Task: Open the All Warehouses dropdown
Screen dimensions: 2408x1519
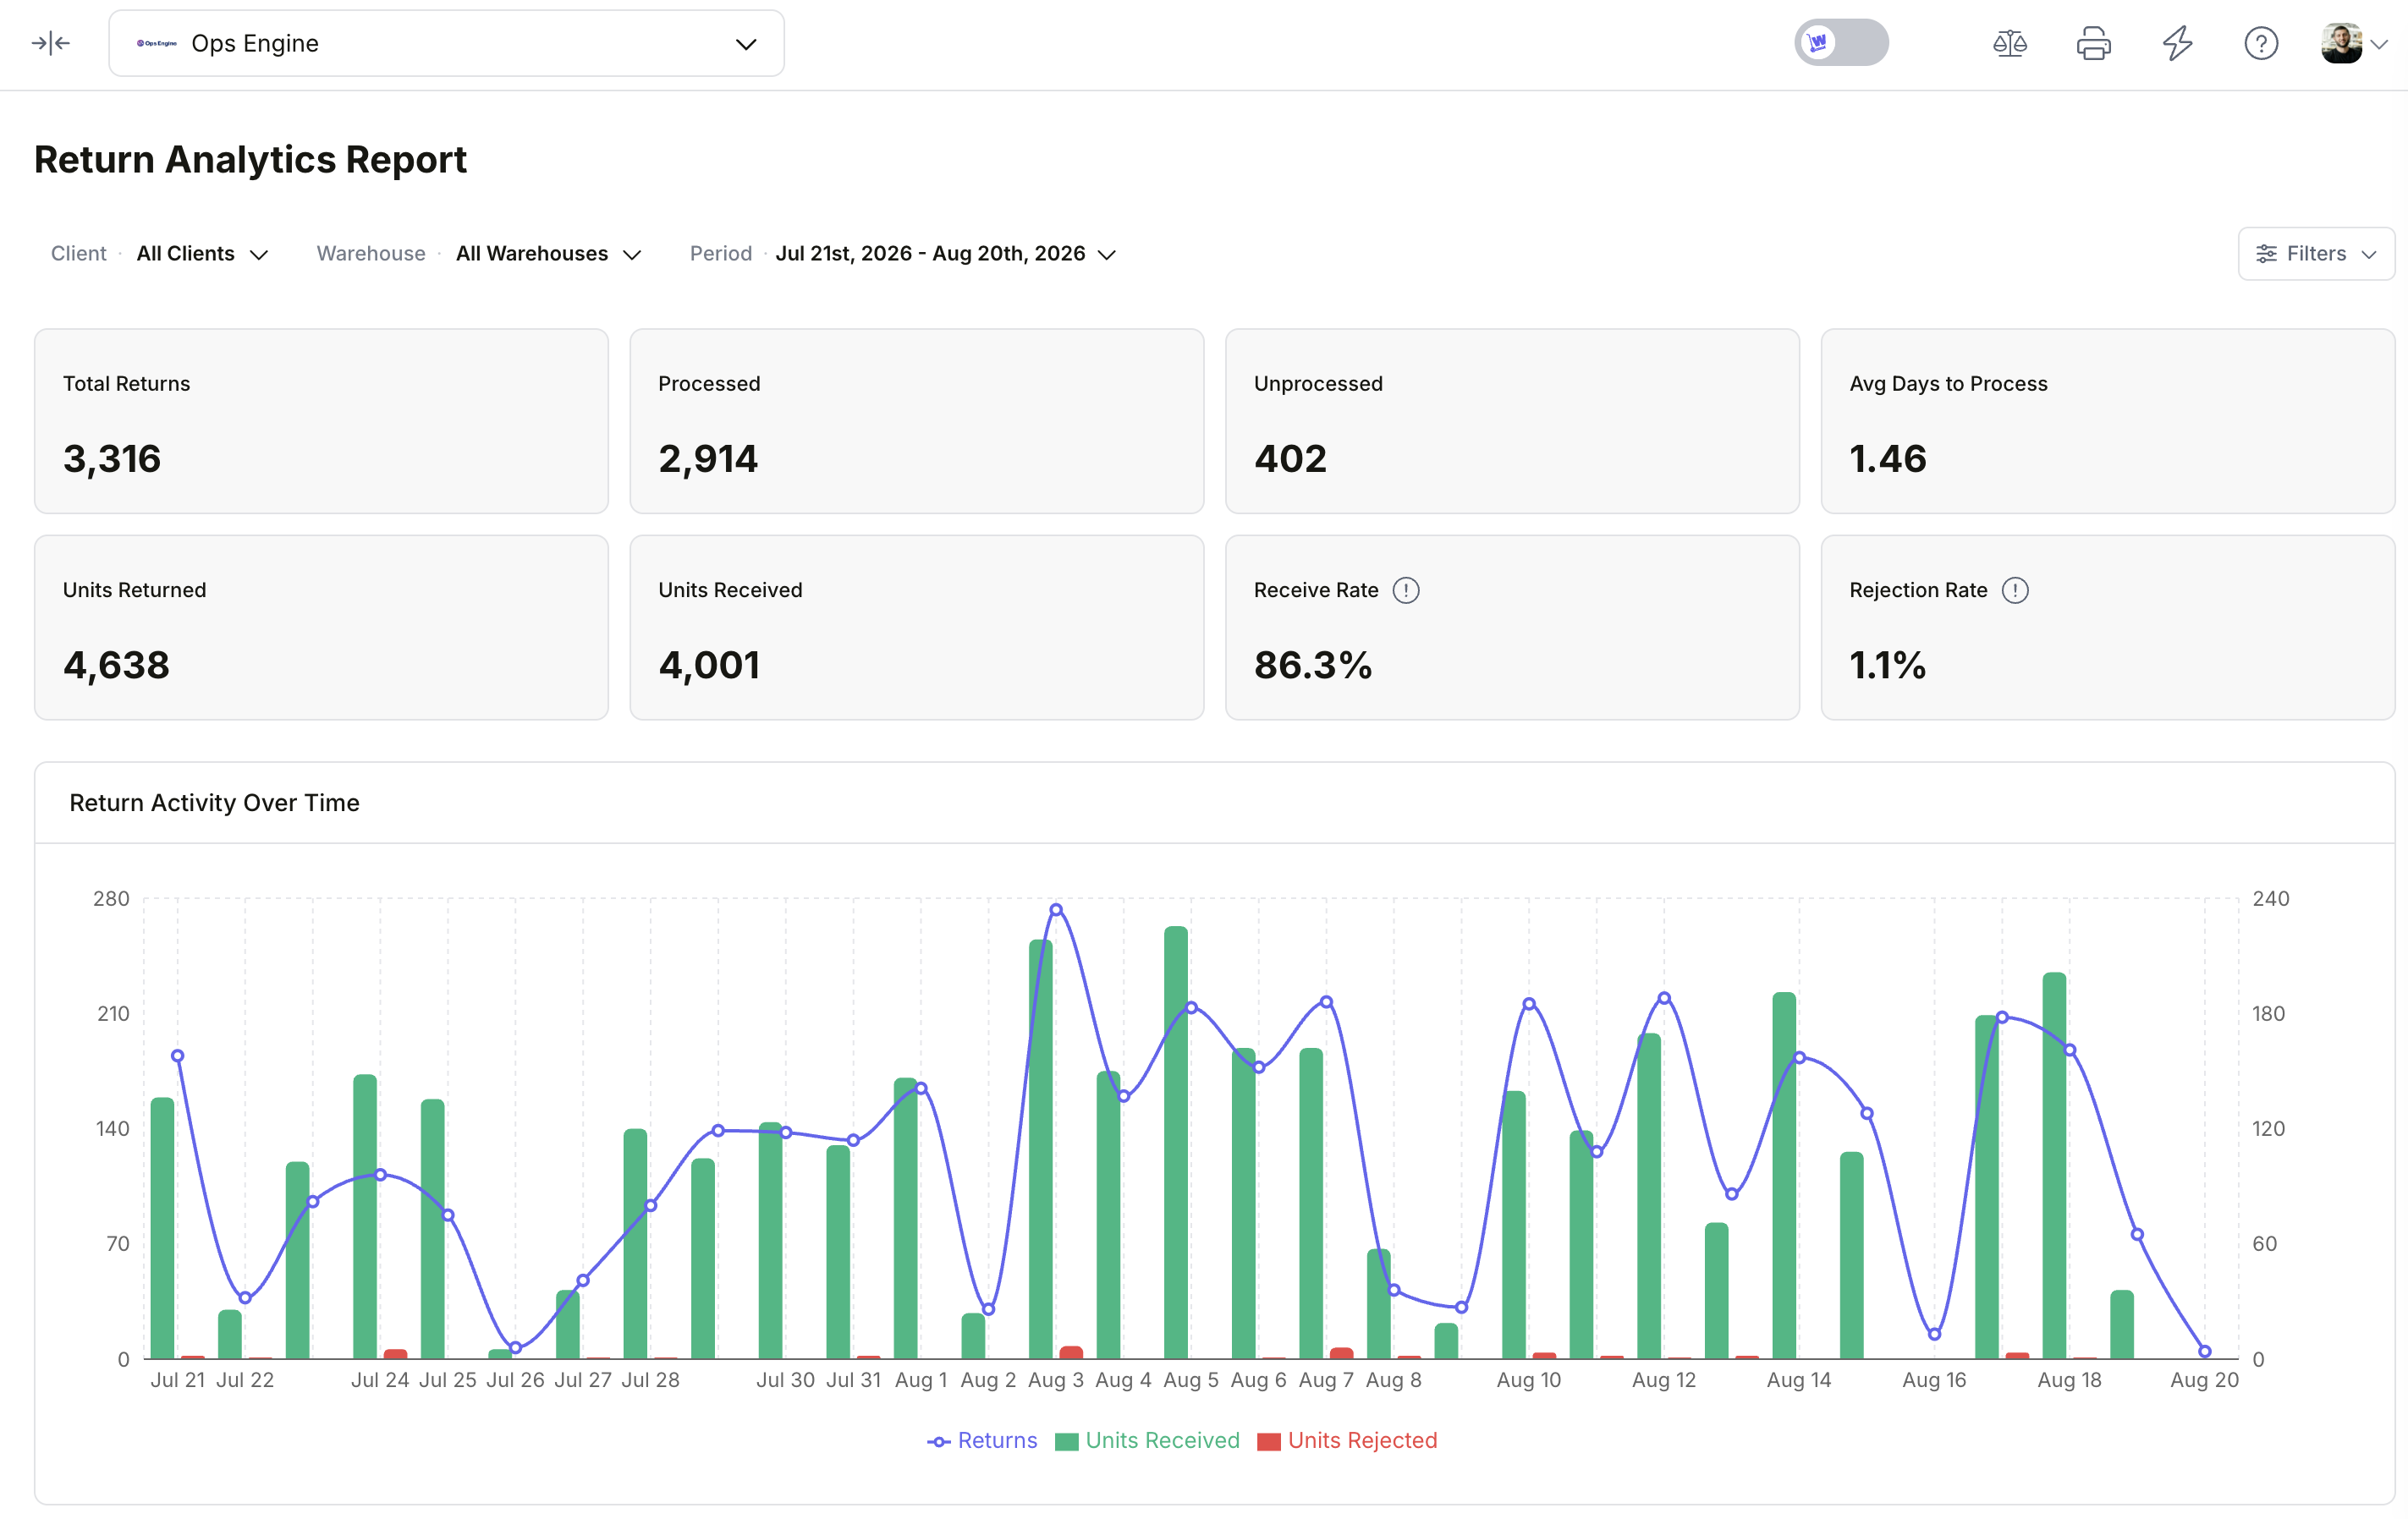Action: pos(548,254)
